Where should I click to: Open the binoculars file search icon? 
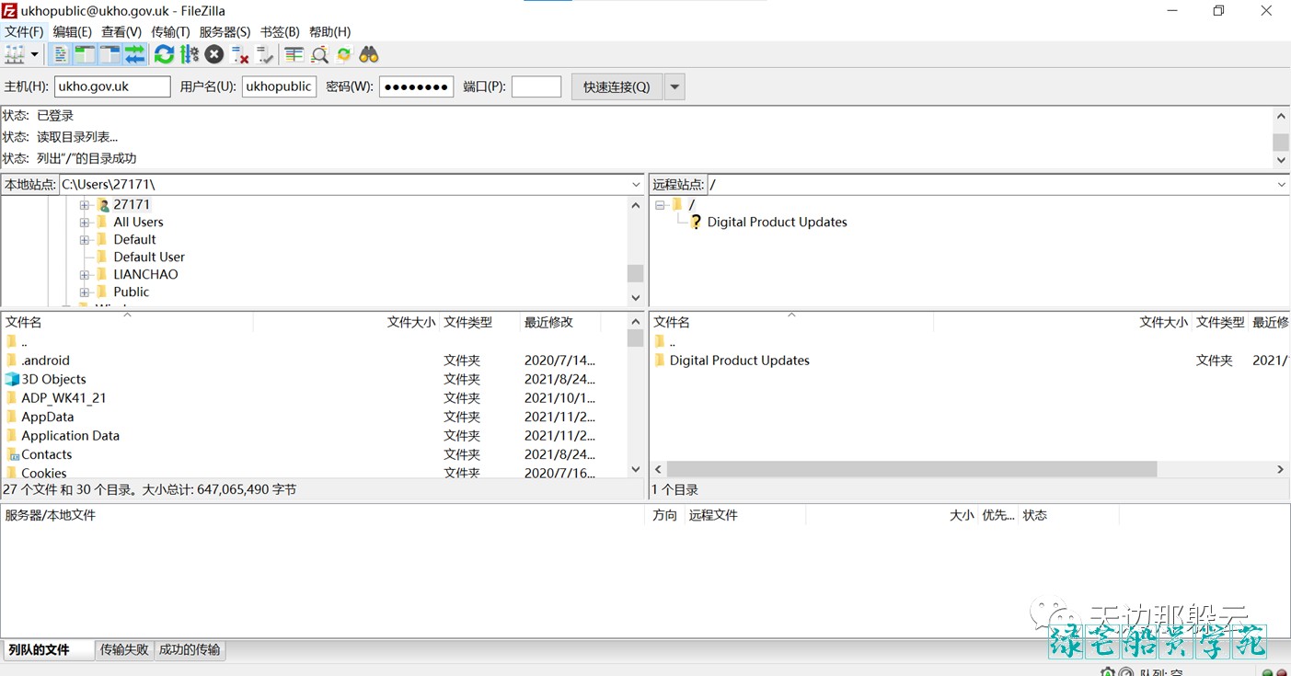[x=369, y=55]
